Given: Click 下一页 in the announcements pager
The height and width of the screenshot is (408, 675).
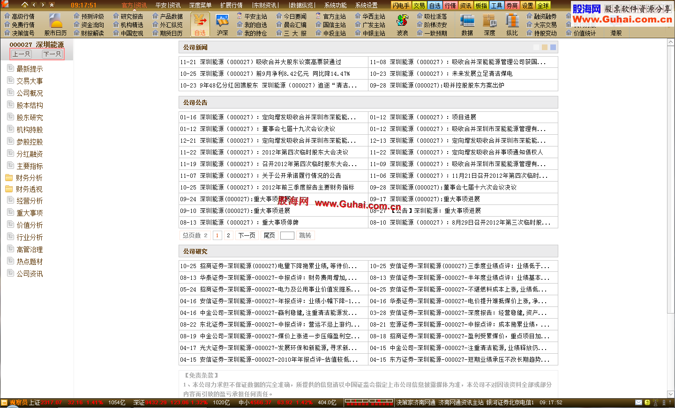Looking at the screenshot, I should tap(247, 235).
